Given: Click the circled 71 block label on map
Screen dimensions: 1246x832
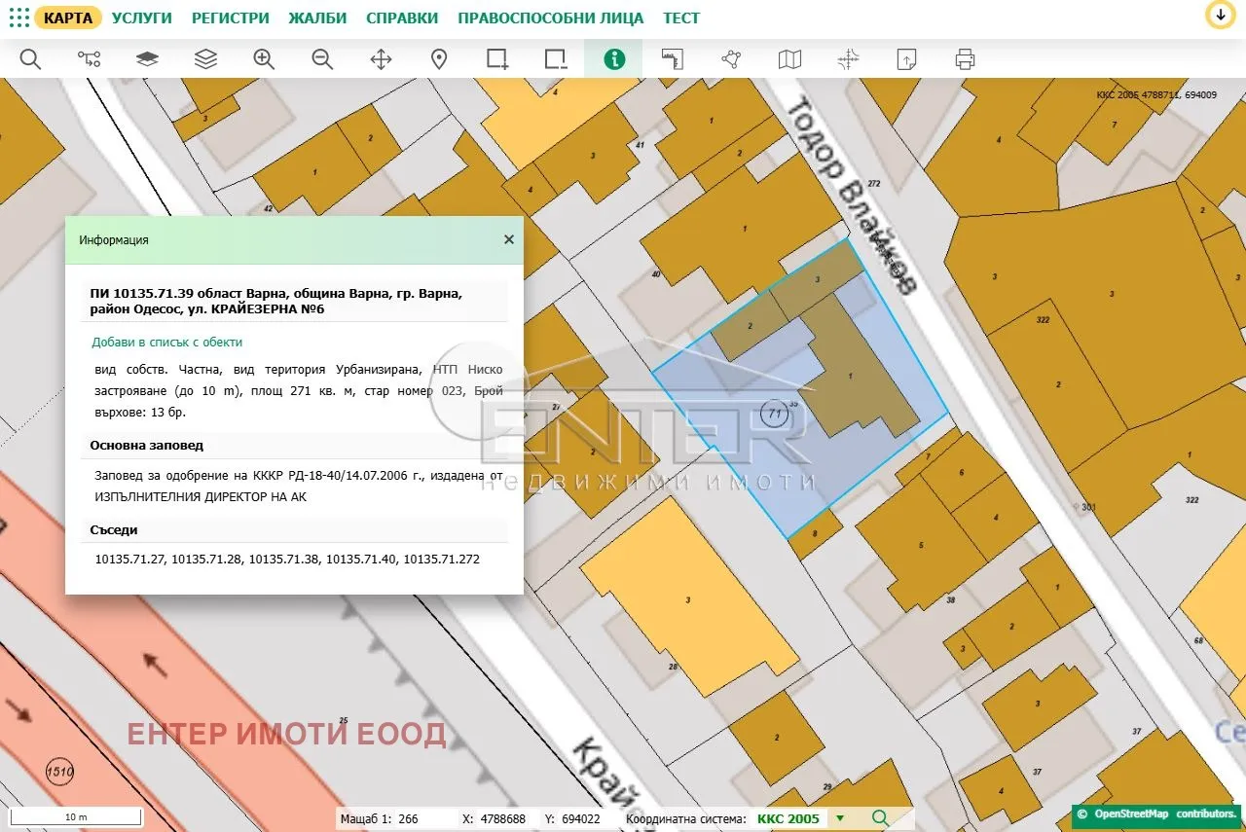Looking at the screenshot, I should (775, 415).
